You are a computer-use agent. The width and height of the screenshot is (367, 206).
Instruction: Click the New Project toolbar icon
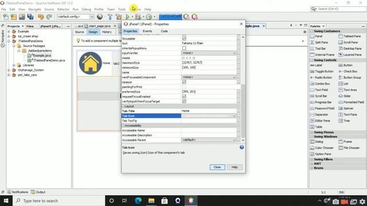point(14,17)
